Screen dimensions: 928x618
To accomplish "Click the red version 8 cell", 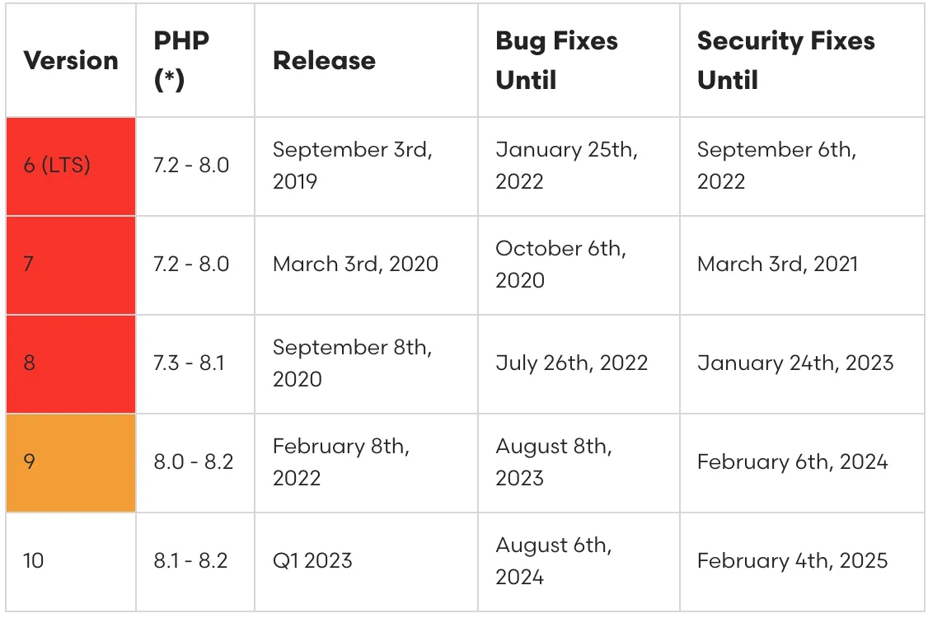I will [x=71, y=364].
